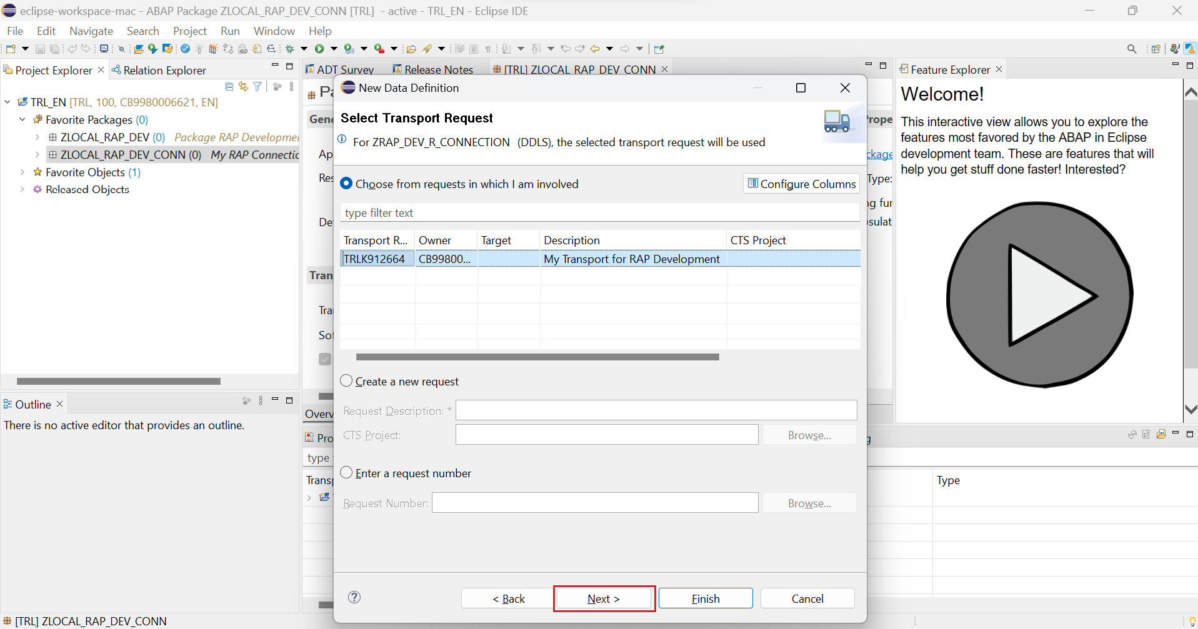Click the Open Perspective icon
Image resolution: width=1198 pixels, height=629 pixels.
pyautogui.click(x=1156, y=49)
